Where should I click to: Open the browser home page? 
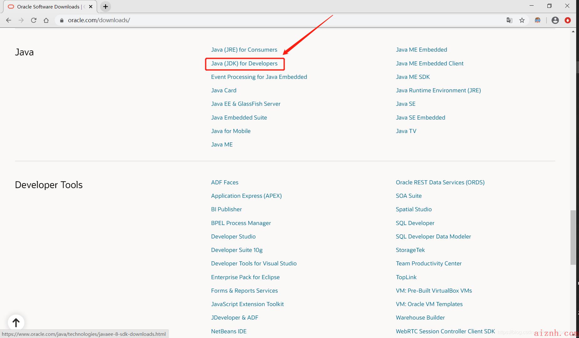[46, 20]
